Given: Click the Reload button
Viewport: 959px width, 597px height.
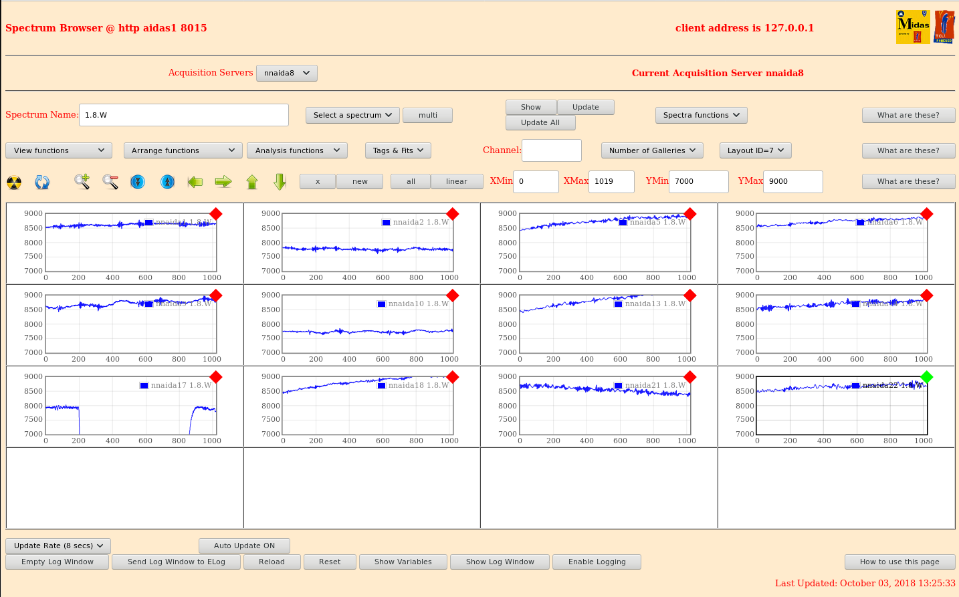Looking at the screenshot, I should point(272,562).
